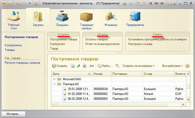Click the get-link page icon in title bar
This screenshot has height=118, width=195.
point(130,4)
